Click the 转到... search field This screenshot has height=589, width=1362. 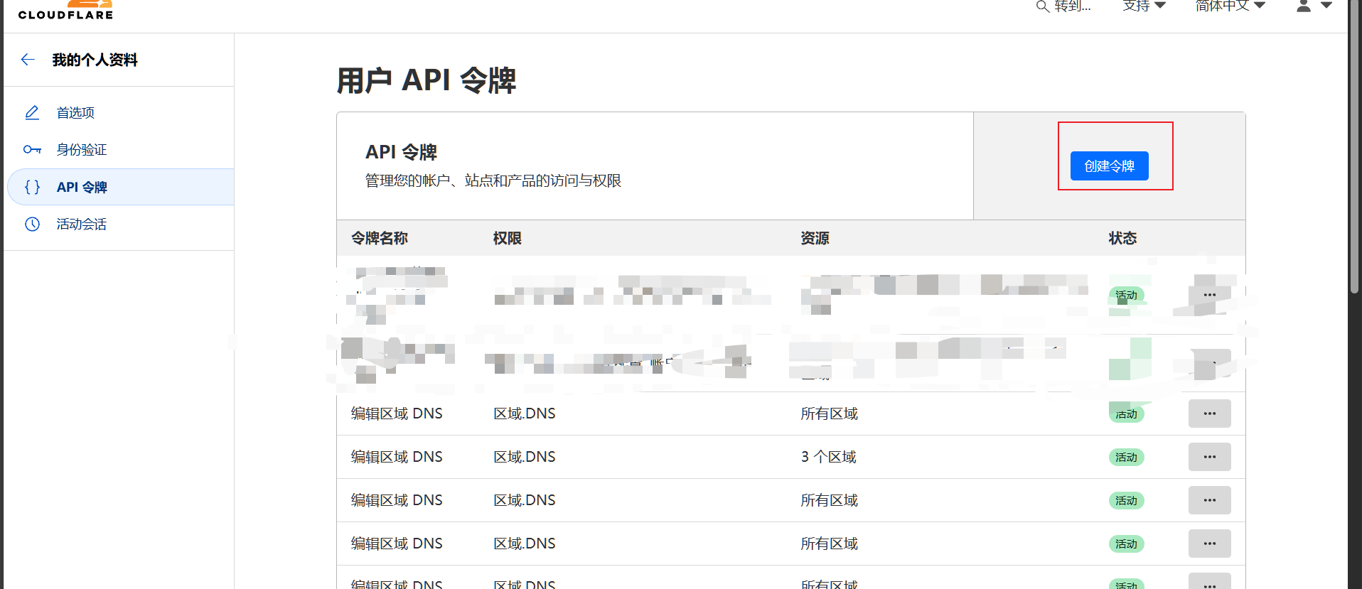[x=1072, y=6]
